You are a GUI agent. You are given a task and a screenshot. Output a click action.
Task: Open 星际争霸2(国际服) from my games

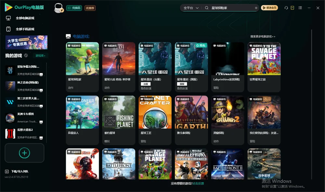pyautogui.click(x=24, y=70)
